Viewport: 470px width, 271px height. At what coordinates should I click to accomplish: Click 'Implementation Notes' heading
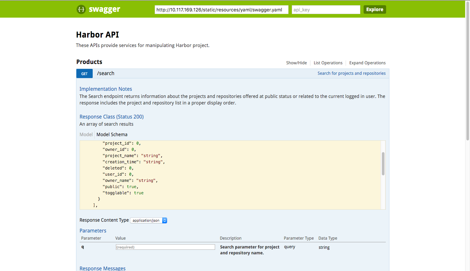106,89
